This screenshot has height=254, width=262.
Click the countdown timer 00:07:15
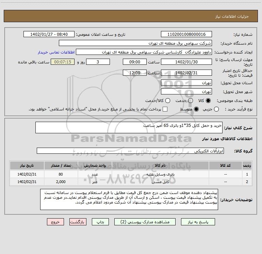pos(63,62)
